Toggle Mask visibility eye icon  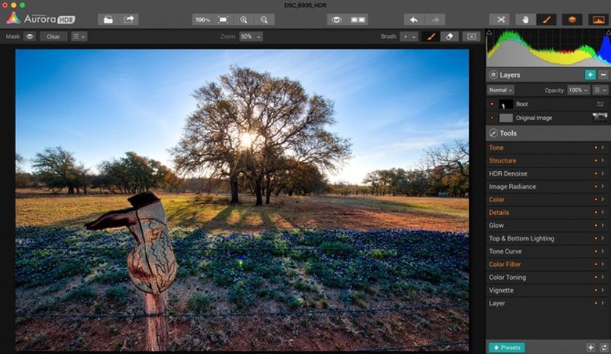pos(30,36)
